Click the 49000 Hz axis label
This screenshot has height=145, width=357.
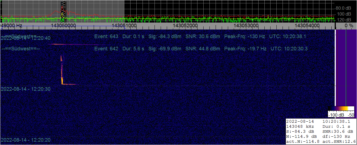coord(11,25)
